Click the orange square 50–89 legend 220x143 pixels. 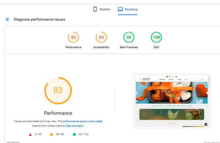pos(51,134)
